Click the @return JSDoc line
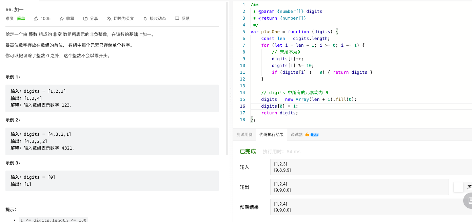 (x=279, y=18)
